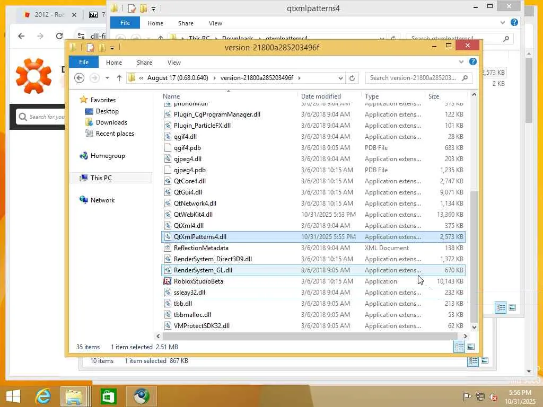The width and height of the screenshot is (543, 407).
Task: Select Recent places in navigation pane
Action: coord(115,134)
